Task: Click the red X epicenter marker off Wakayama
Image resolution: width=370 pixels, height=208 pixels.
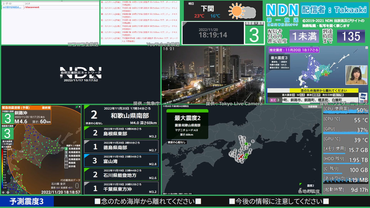Action: coord(240,156)
